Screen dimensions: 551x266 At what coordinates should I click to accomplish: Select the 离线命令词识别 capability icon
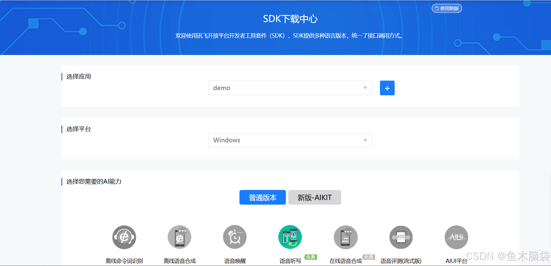tap(124, 237)
